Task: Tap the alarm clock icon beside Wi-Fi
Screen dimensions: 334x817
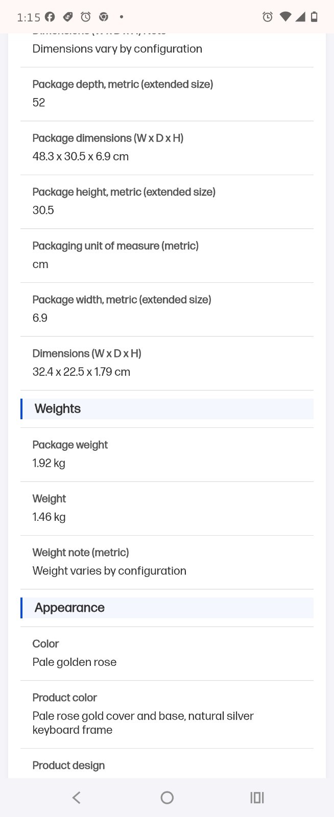Action: [267, 17]
